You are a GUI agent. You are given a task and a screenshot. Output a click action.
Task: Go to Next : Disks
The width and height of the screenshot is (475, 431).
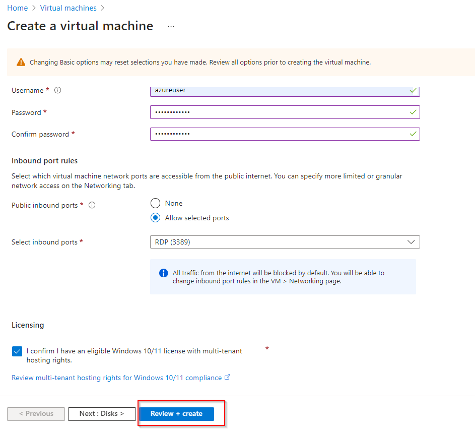click(102, 414)
